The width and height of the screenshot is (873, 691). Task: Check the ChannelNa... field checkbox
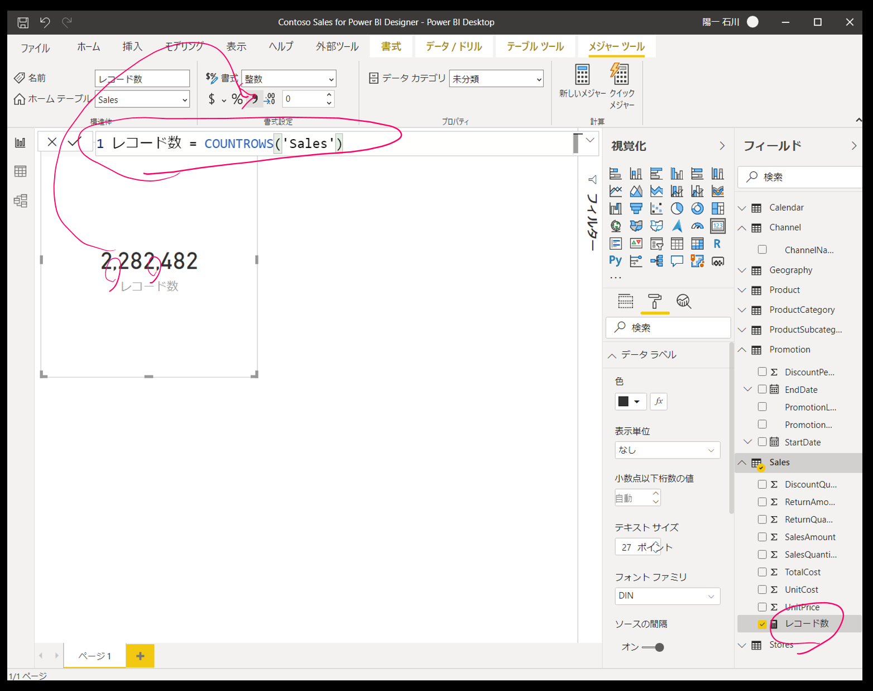point(762,250)
